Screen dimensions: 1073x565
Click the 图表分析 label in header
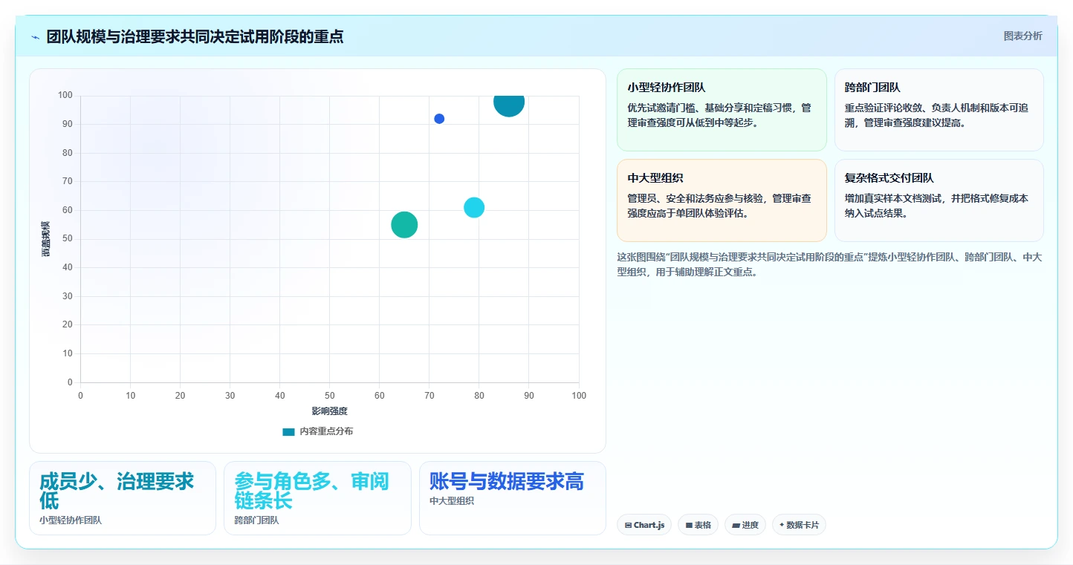point(1022,36)
